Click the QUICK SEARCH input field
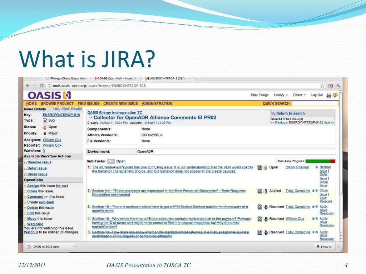Screen dimensions: 366x274 [315, 104]
